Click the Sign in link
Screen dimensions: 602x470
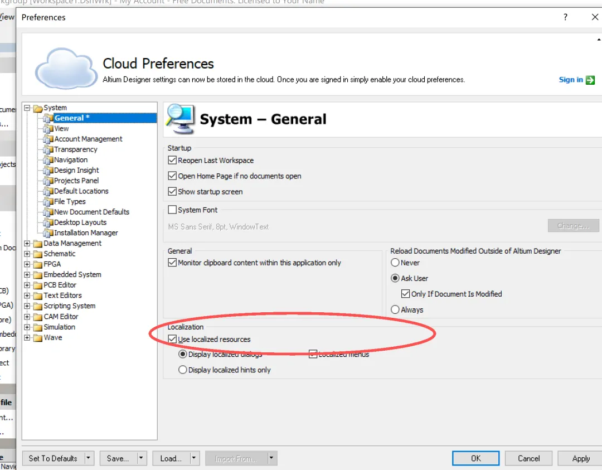571,80
